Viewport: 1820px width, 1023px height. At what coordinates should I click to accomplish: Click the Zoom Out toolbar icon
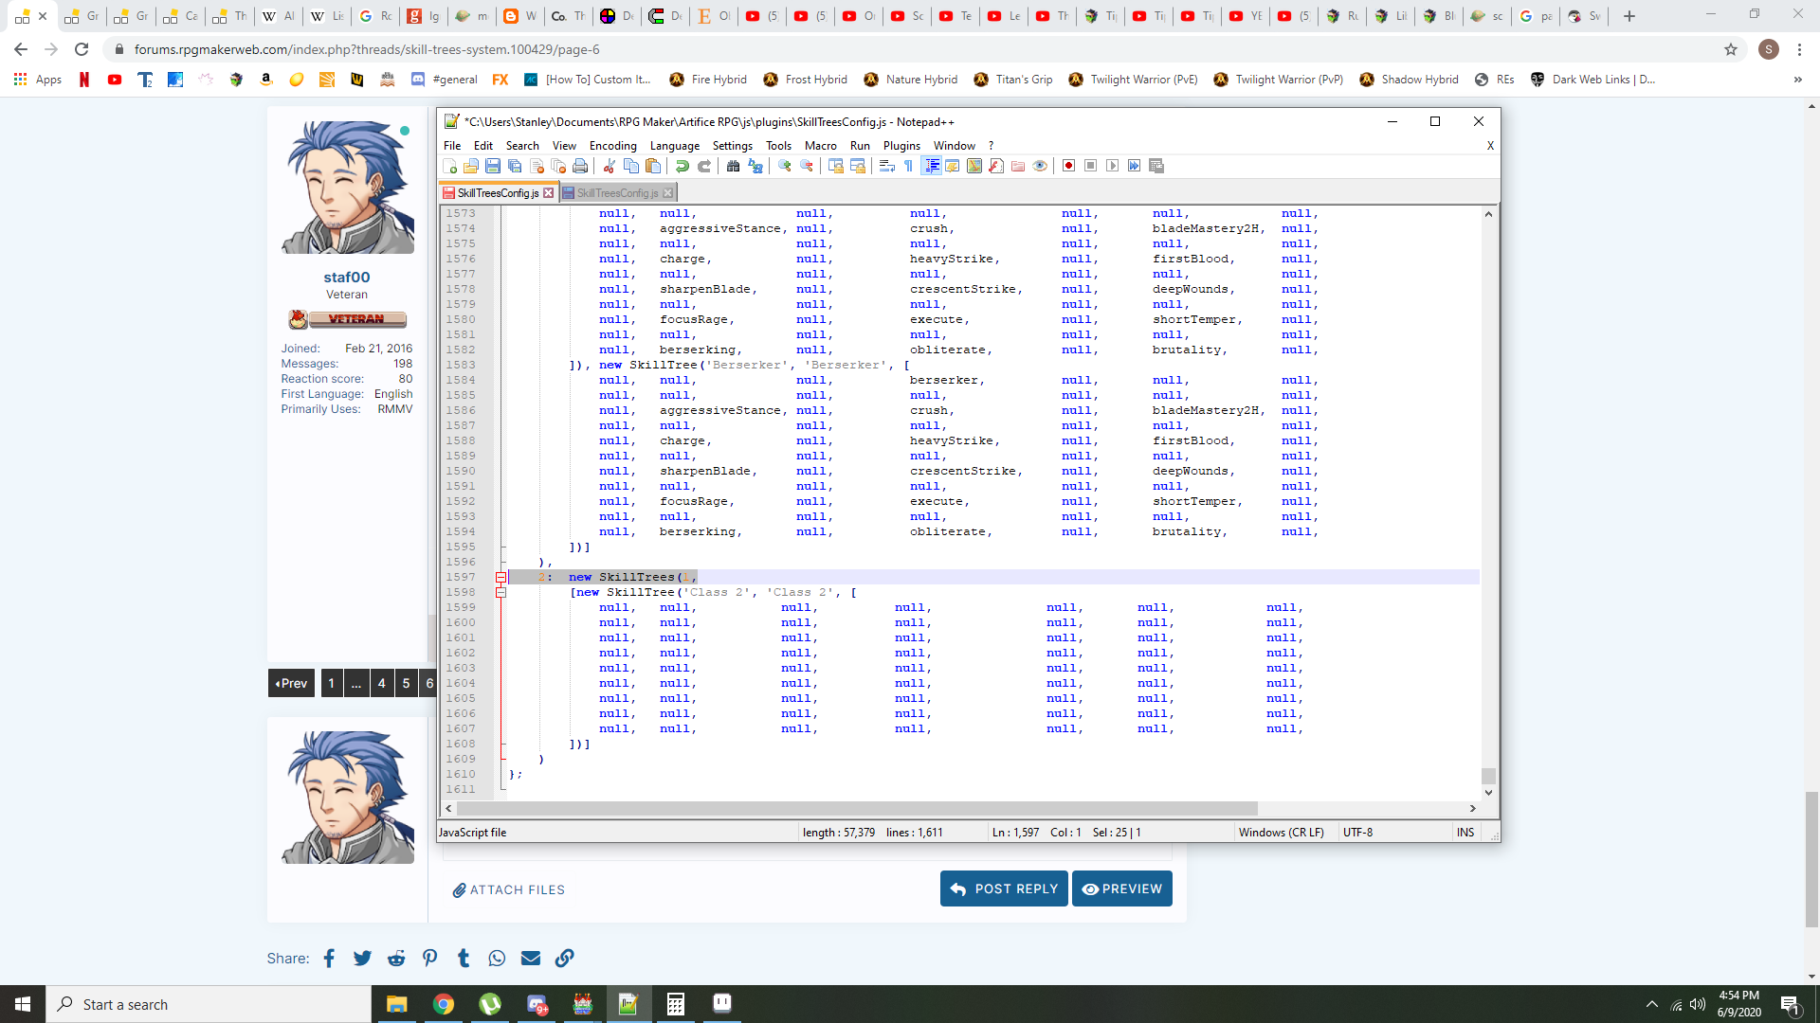coord(807,166)
